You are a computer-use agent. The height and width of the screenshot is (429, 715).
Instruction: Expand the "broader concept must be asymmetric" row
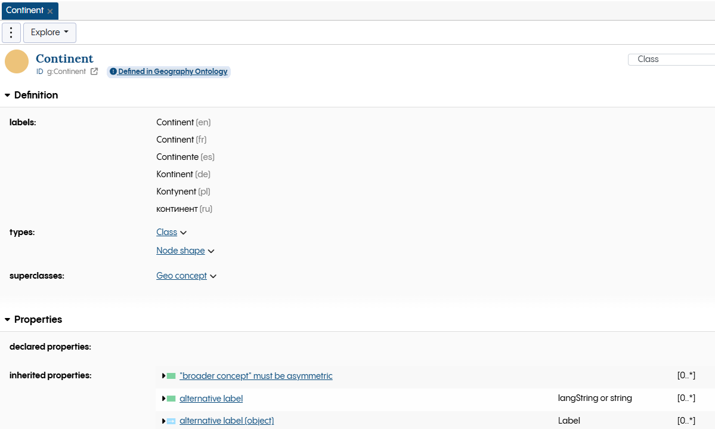click(163, 375)
